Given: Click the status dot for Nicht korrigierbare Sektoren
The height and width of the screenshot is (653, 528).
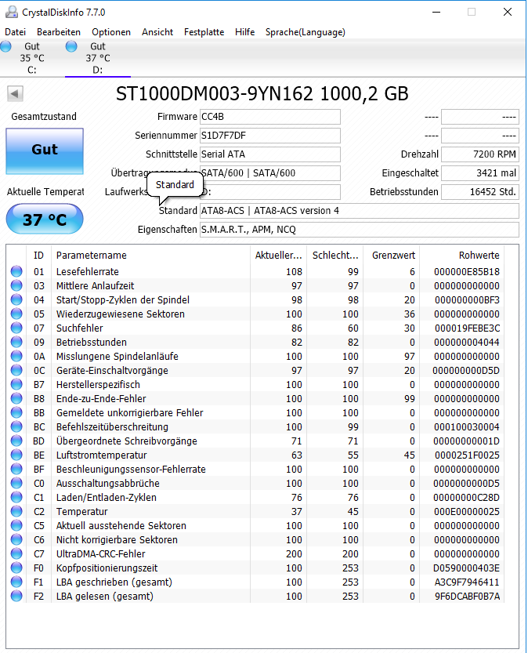Looking at the screenshot, I should (16, 539).
